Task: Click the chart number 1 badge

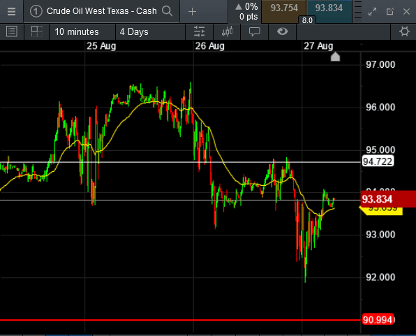Action: tap(36, 11)
